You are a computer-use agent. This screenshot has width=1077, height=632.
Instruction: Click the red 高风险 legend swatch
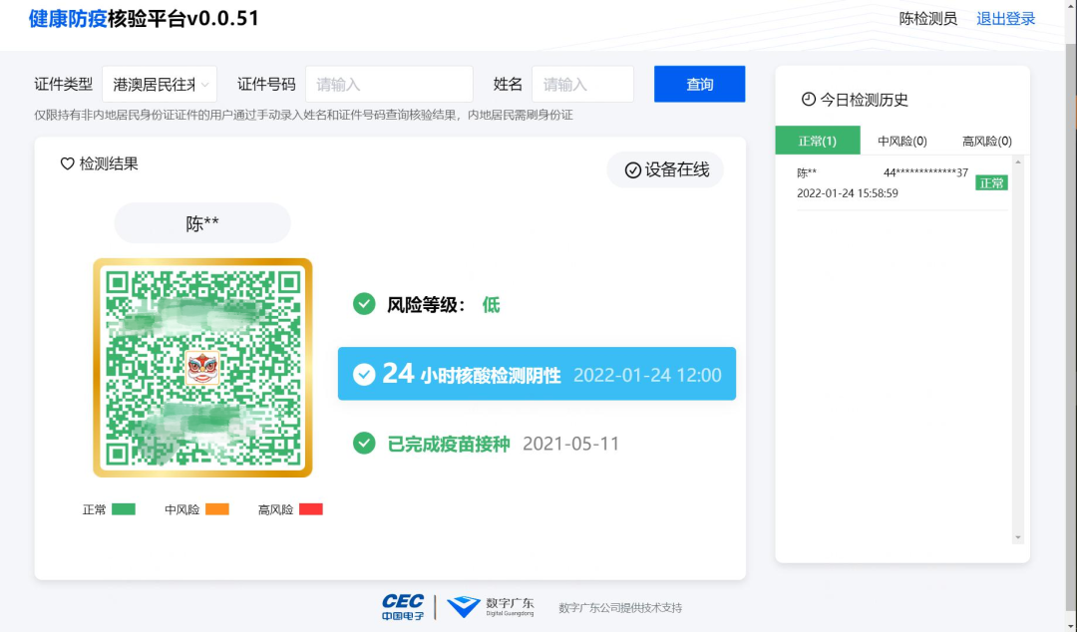310,509
